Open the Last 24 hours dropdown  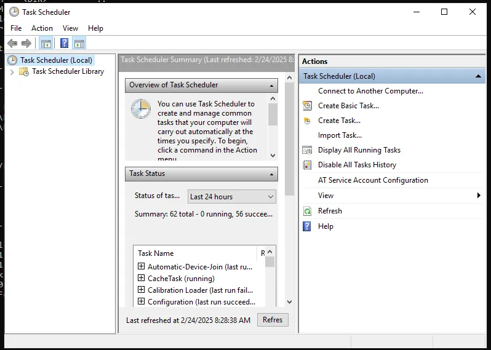point(232,197)
